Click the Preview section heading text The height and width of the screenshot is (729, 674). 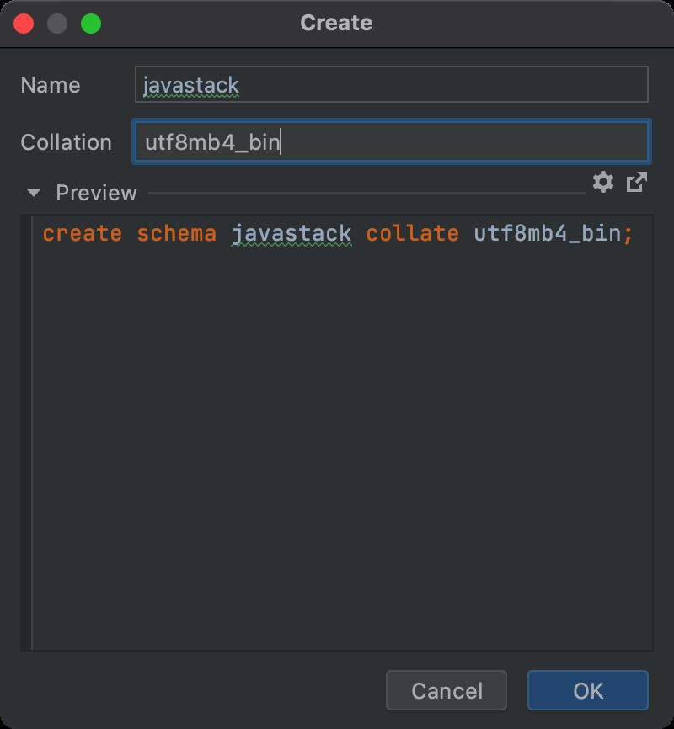[x=96, y=193]
